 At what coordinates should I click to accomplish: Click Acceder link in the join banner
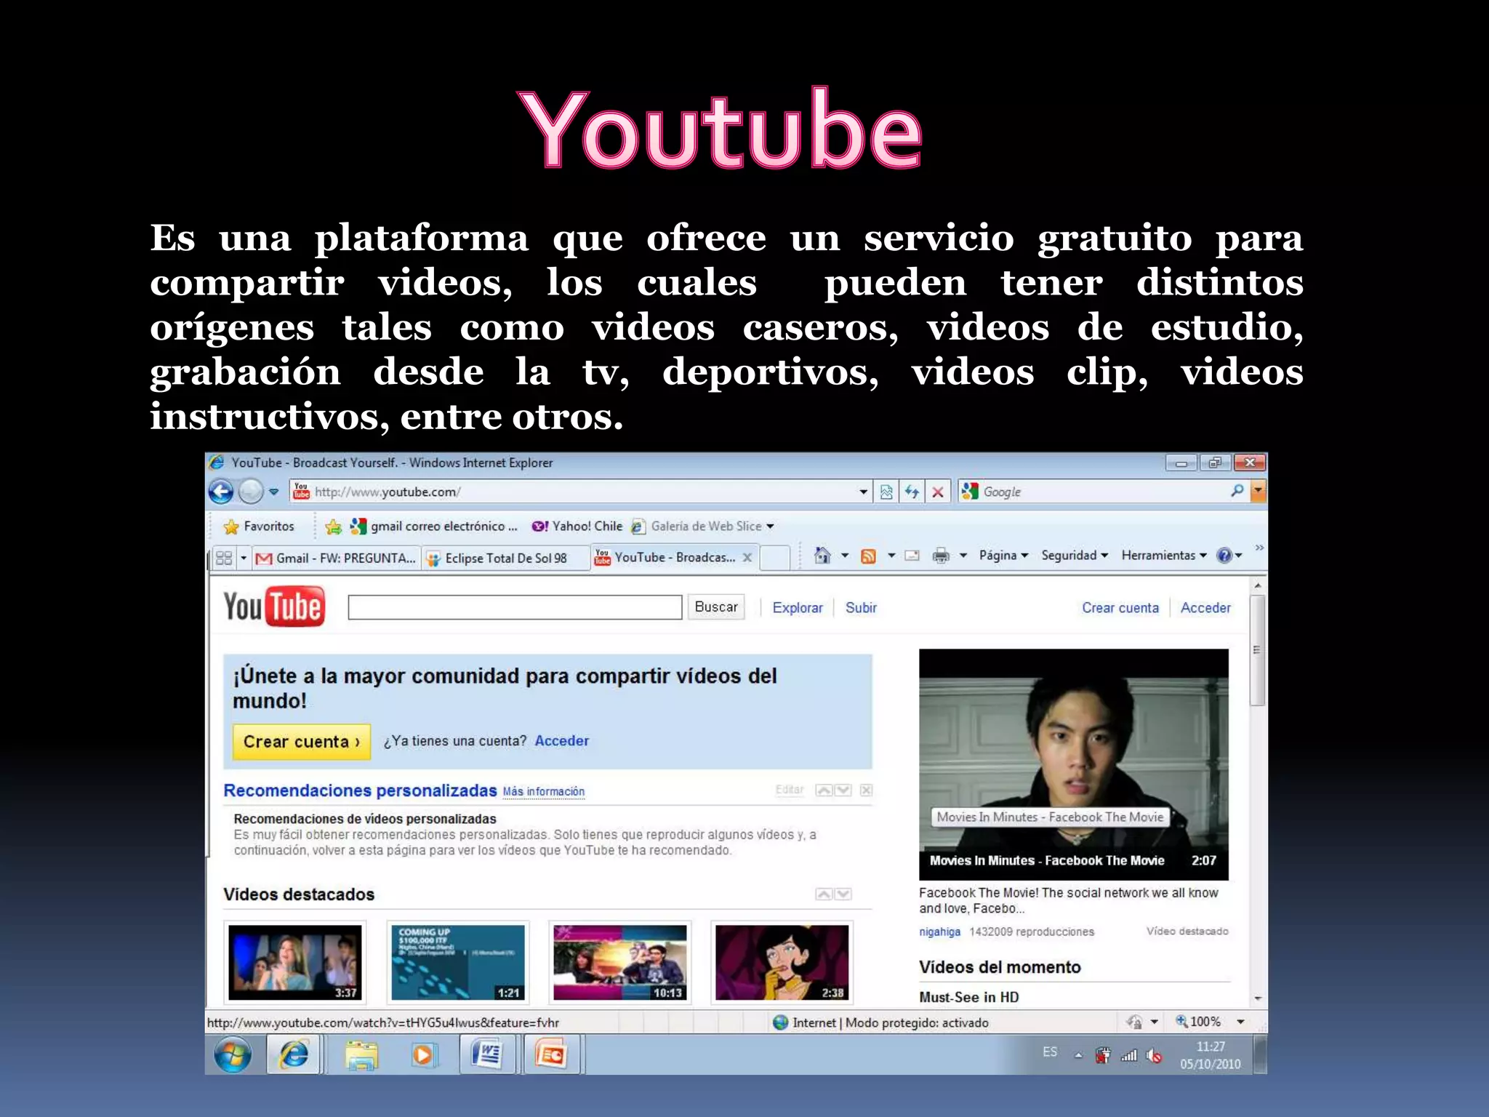562,741
